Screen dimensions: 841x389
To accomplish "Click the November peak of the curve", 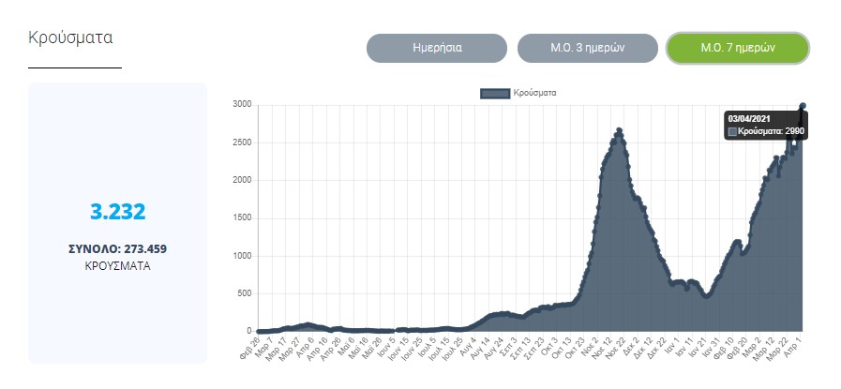I will point(619,130).
